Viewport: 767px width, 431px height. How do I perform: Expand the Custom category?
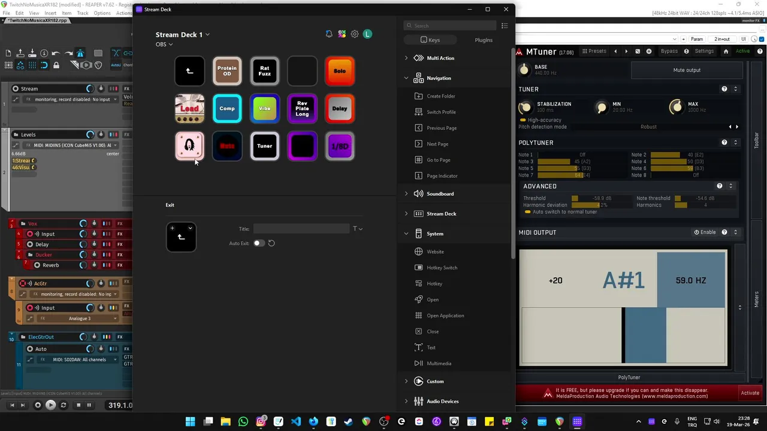[x=406, y=381]
